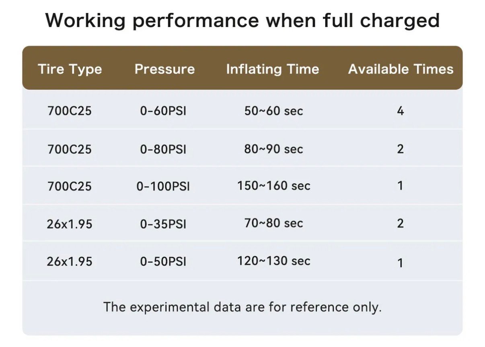Click the 0-100PSI pressure cell
The image size is (485, 347).
tap(163, 187)
